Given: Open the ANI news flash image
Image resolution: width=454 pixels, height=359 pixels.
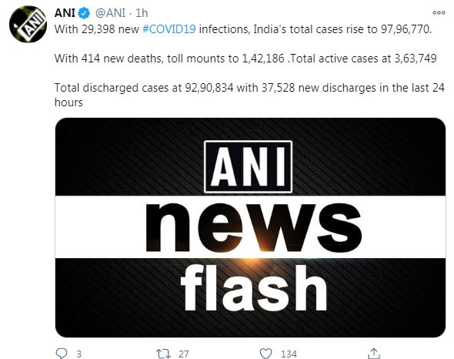Looking at the screenshot, I should [250, 227].
